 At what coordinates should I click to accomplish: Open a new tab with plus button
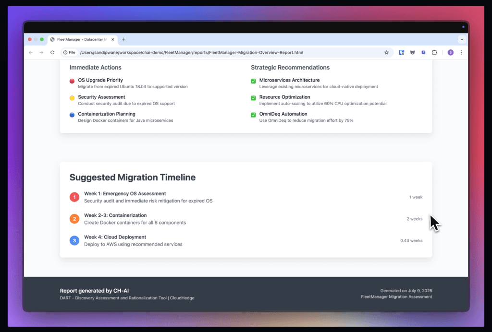pyautogui.click(x=123, y=39)
